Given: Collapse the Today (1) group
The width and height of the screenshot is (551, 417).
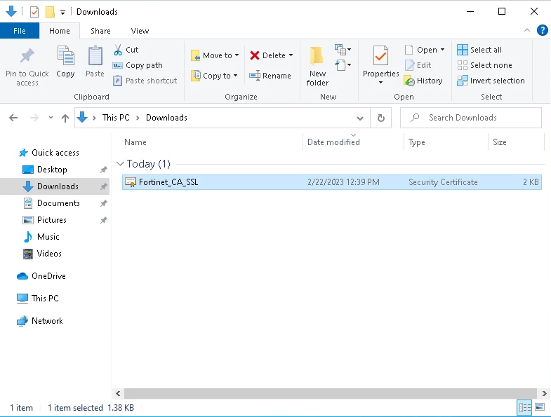Looking at the screenshot, I should pyautogui.click(x=120, y=164).
